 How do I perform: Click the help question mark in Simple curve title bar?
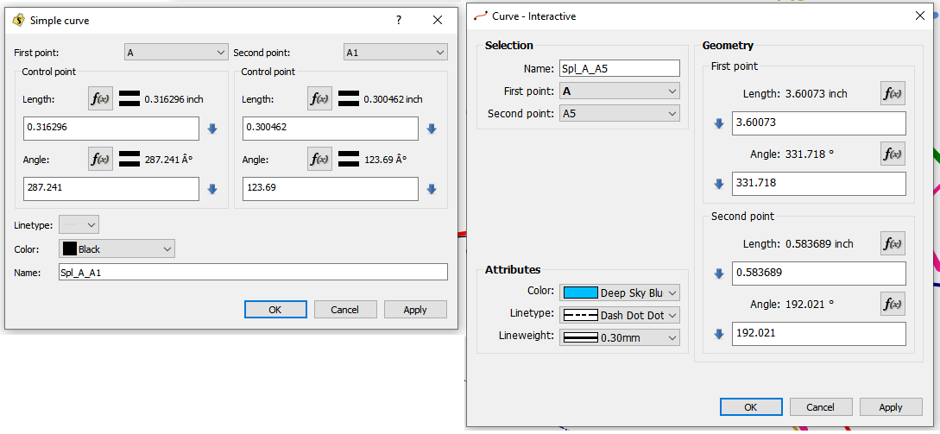399,20
